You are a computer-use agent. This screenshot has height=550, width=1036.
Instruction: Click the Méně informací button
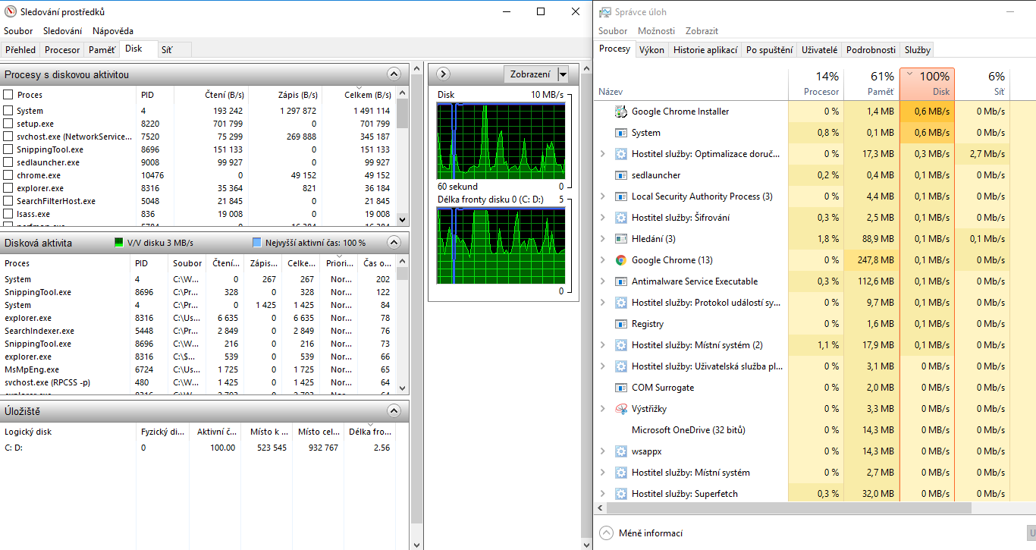(641, 533)
